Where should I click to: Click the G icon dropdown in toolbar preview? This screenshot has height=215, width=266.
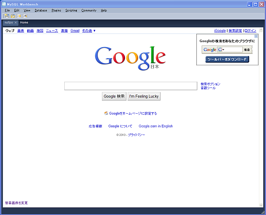221,49
